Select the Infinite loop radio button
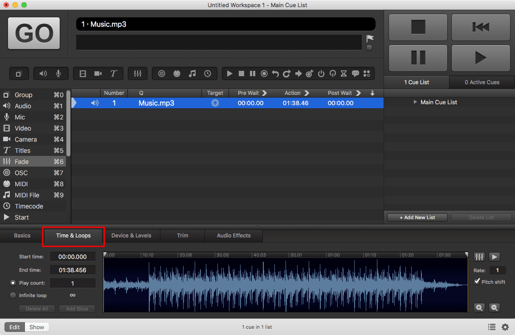Viewport: 515px width, 335px height. 13,295
